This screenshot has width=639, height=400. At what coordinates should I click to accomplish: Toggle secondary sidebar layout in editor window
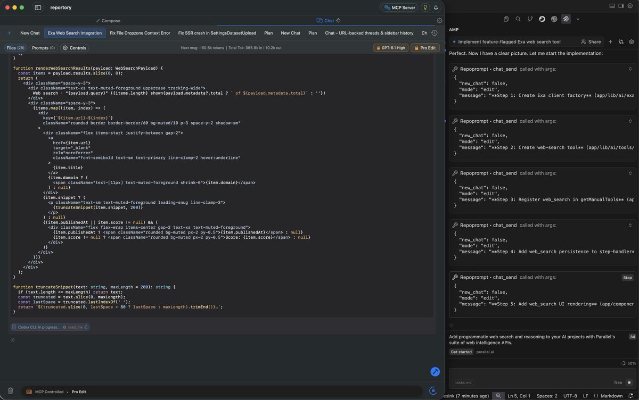[621, 6]
